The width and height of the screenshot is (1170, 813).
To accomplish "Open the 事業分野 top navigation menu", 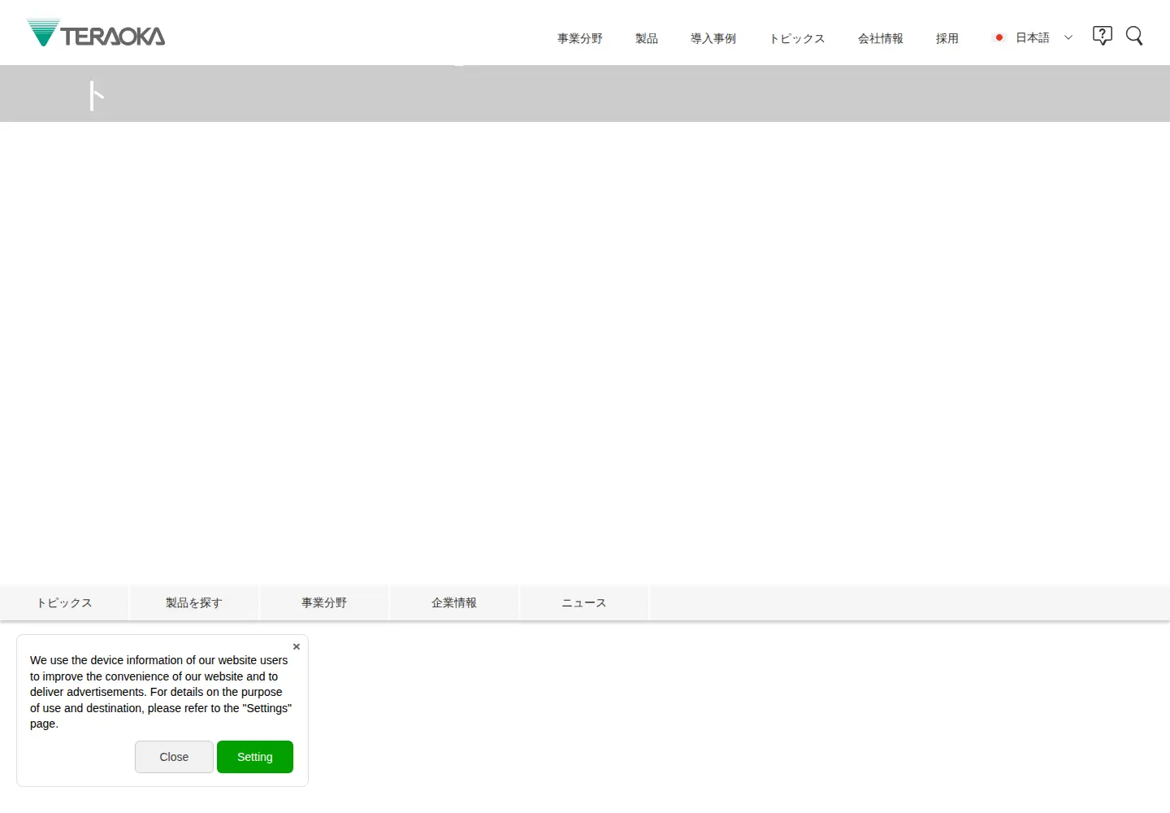I will [x=580, y=38].
